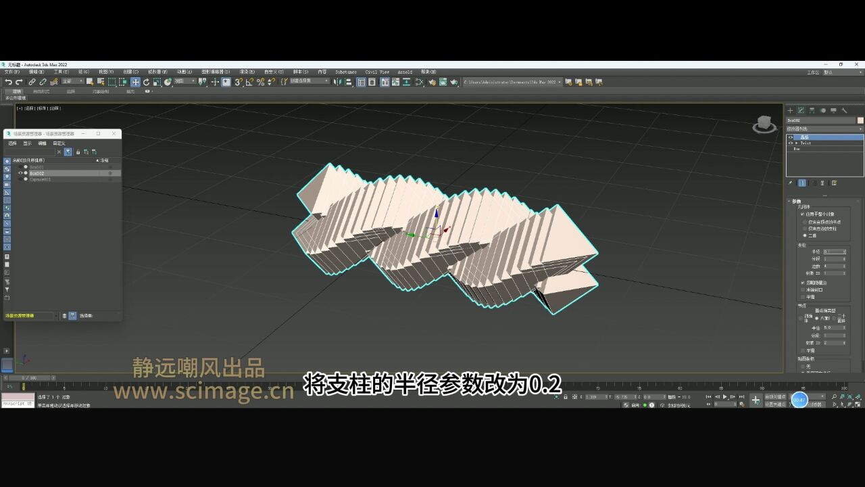The height and width of the screenshot is (487, 865).
Task: Click Name sort-order column header
Action: click(28, 160)
